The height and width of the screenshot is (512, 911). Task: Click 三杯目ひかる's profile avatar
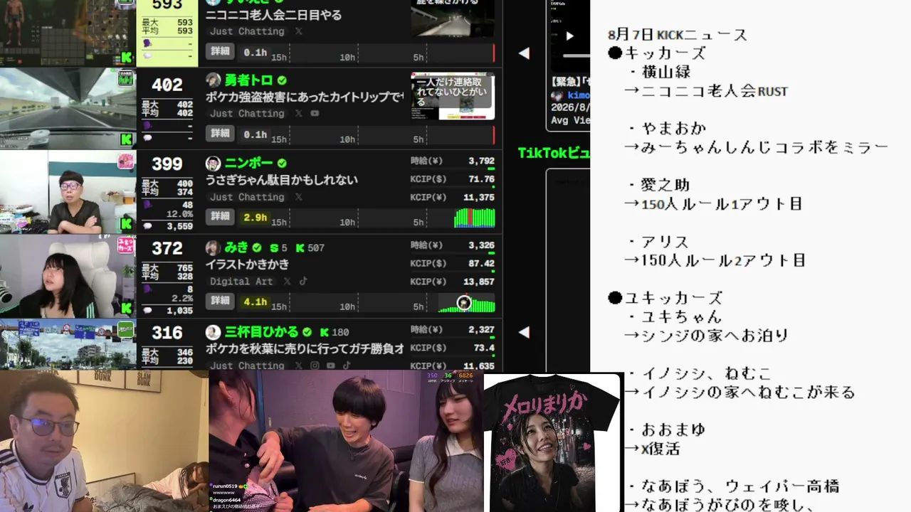point(213,332)
